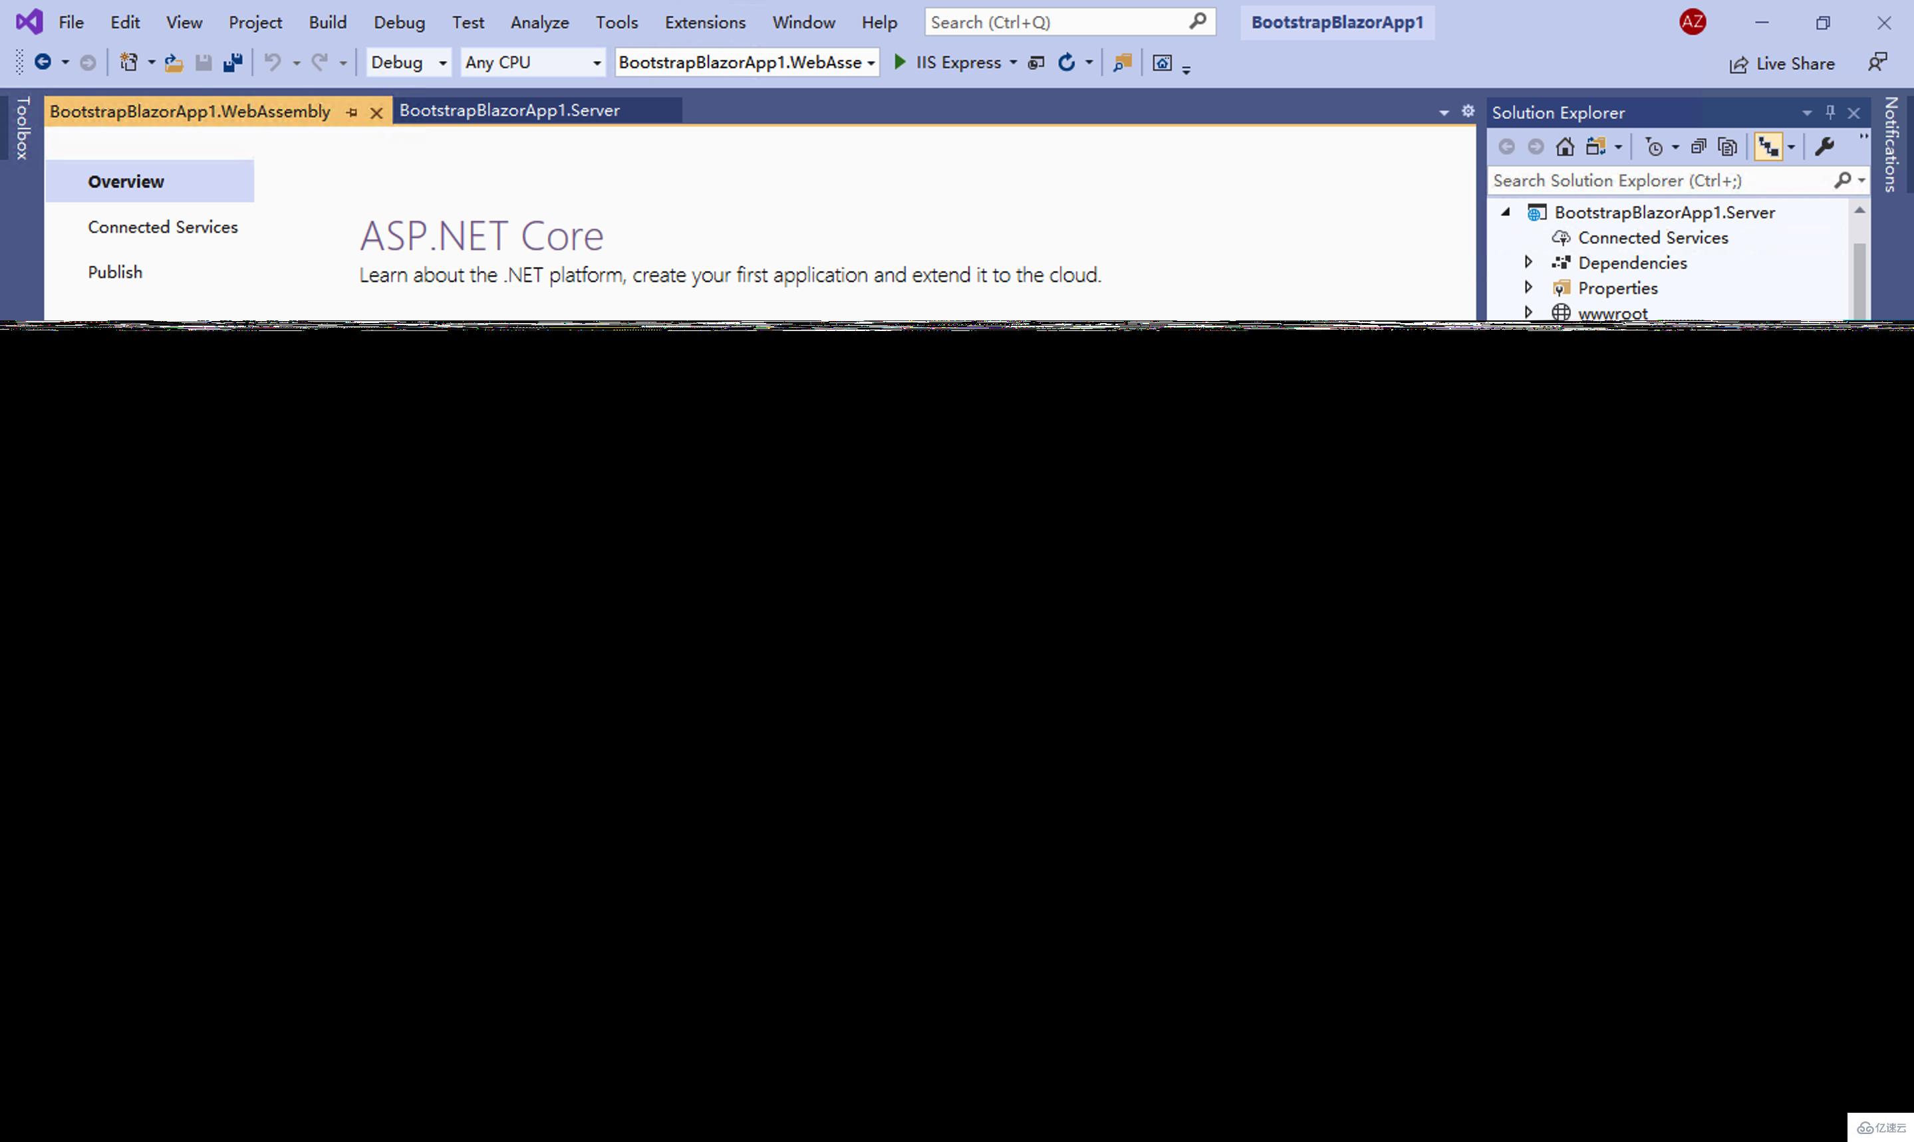1914x1142 pixels.
Task: Expand the Properties node
Action: 1528,287
